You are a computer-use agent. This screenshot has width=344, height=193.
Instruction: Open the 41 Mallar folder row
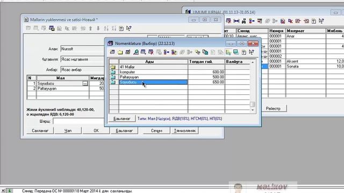point(153,67)
